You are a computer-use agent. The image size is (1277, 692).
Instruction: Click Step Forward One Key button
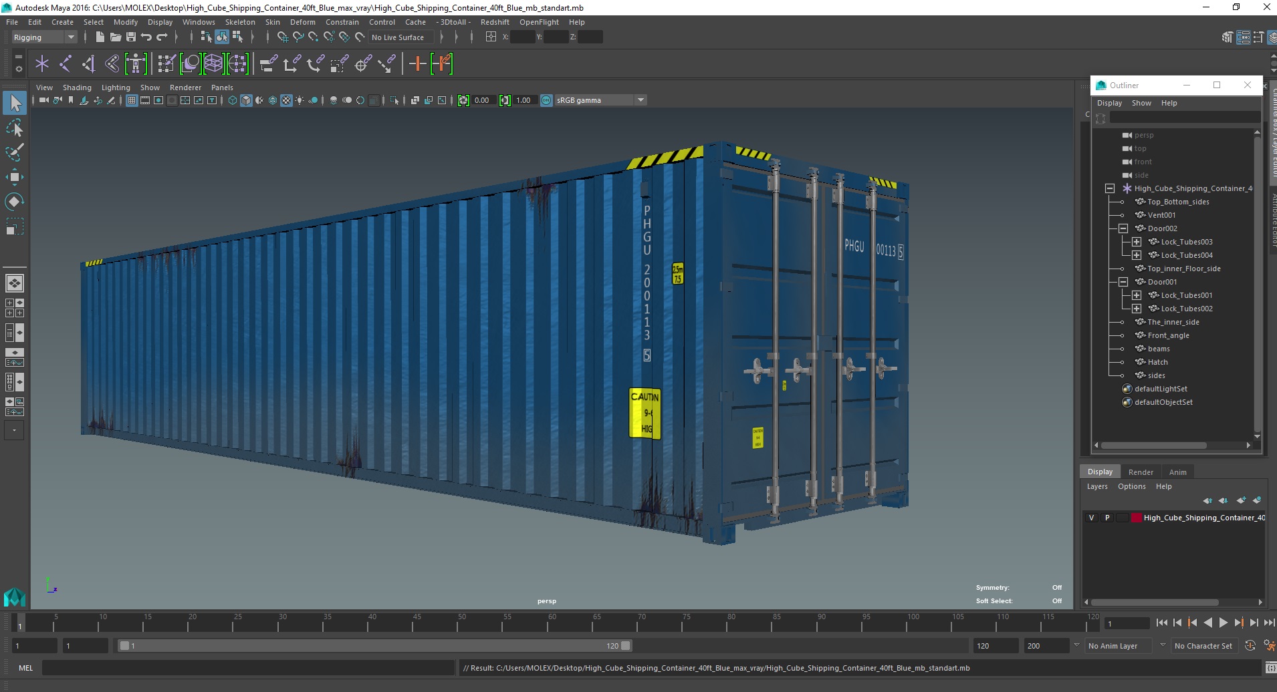coord(1239,623)
